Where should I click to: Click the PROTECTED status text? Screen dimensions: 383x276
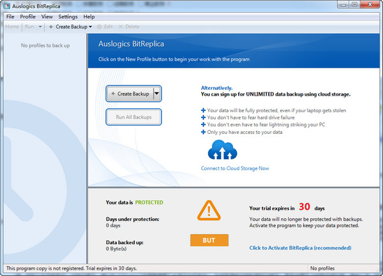(149, 202)
